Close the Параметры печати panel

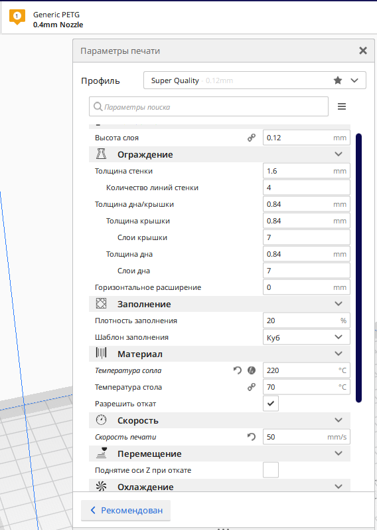[x=363, y=51]
